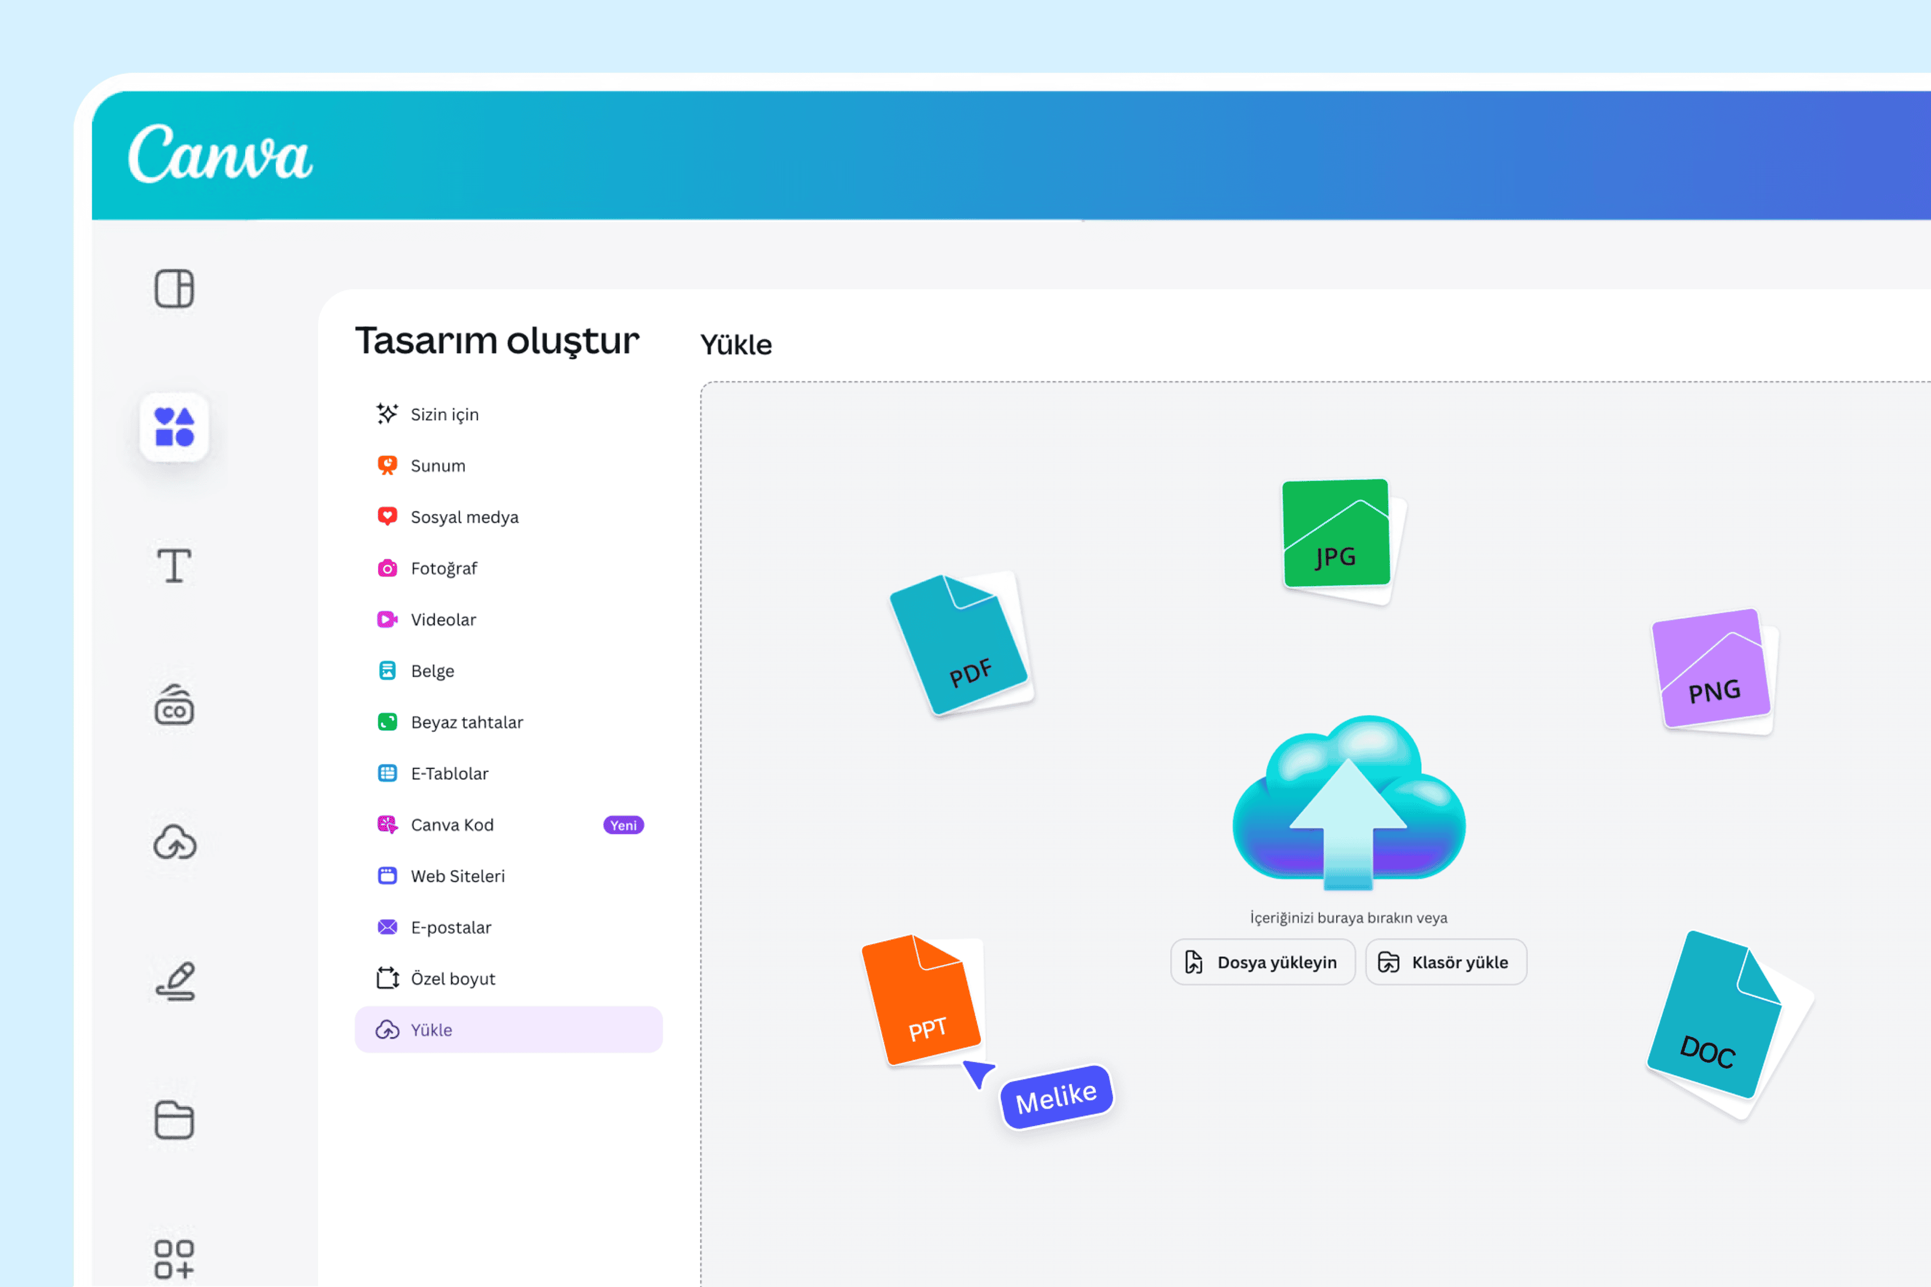Open the brand kit icon in the sidebar
1931x1287 pixels.
174,704
